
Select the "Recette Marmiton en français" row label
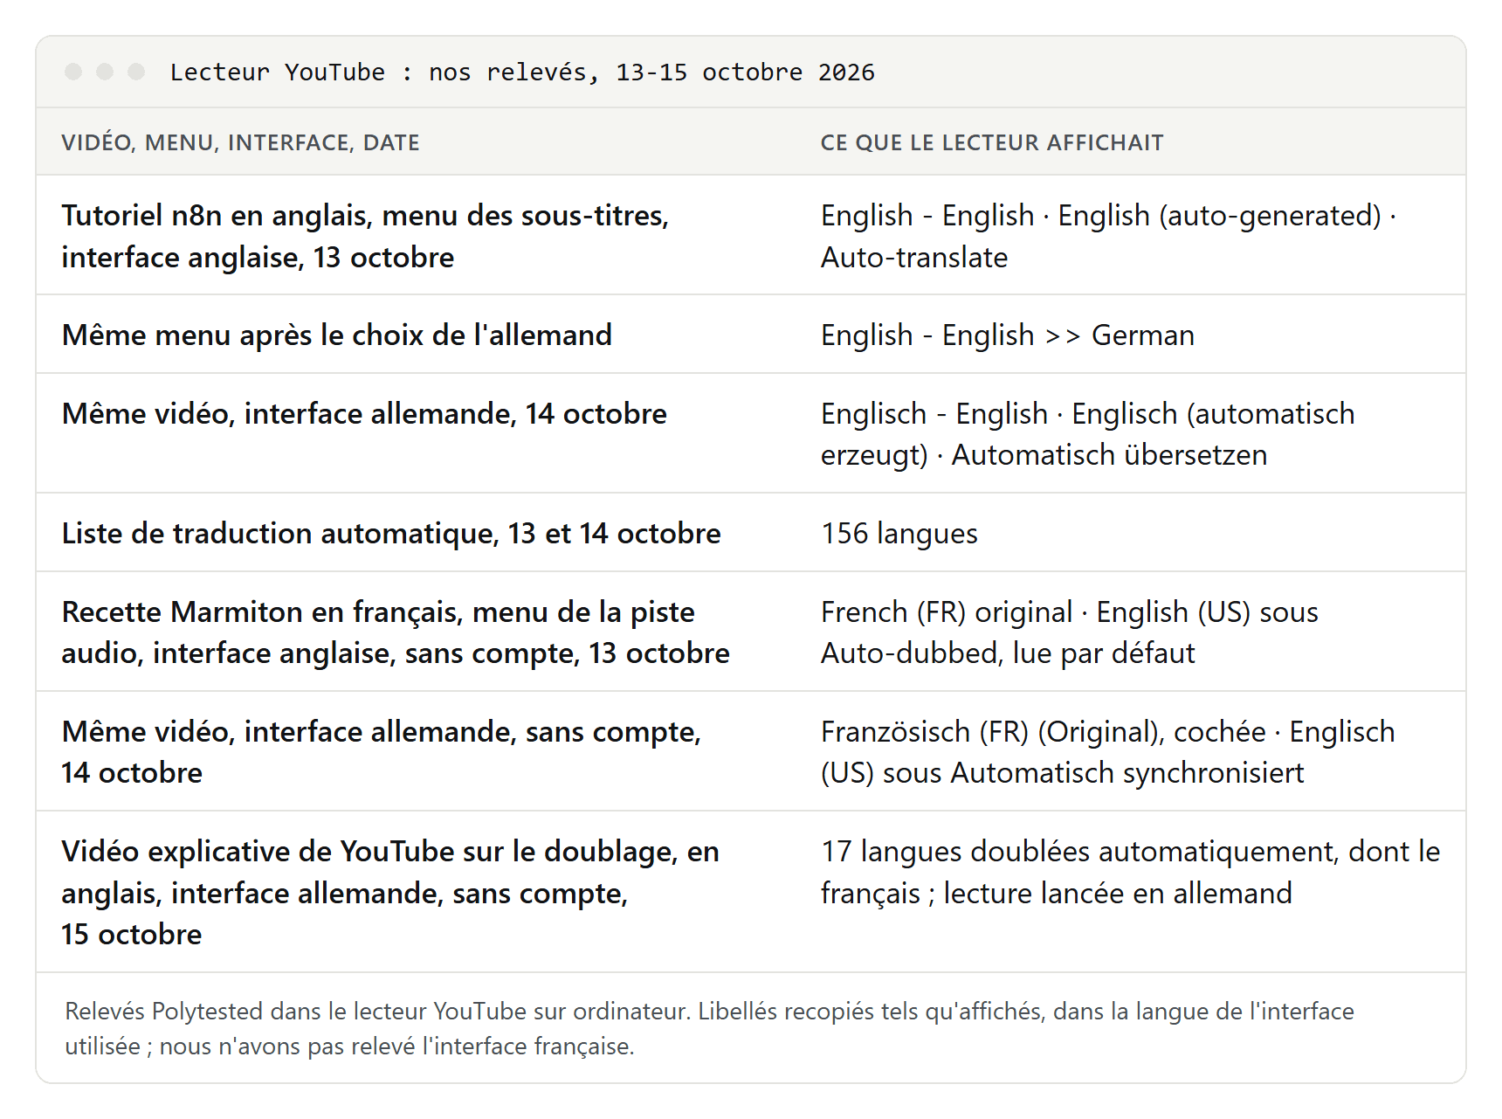point(396,632)
